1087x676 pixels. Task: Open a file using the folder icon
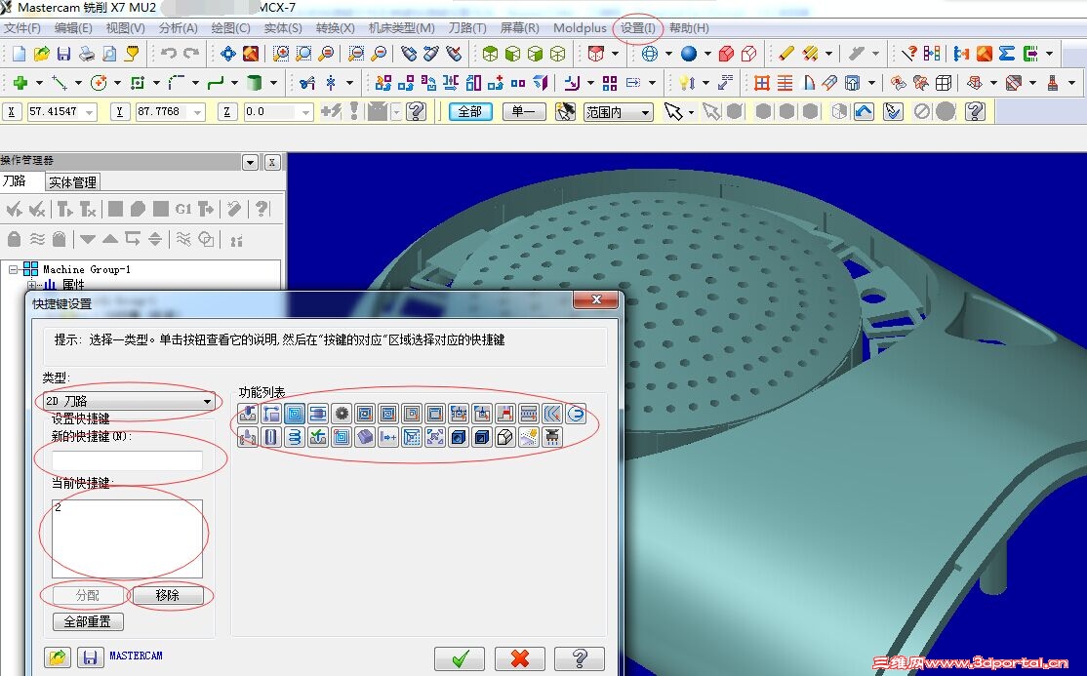tap(42, 54)
